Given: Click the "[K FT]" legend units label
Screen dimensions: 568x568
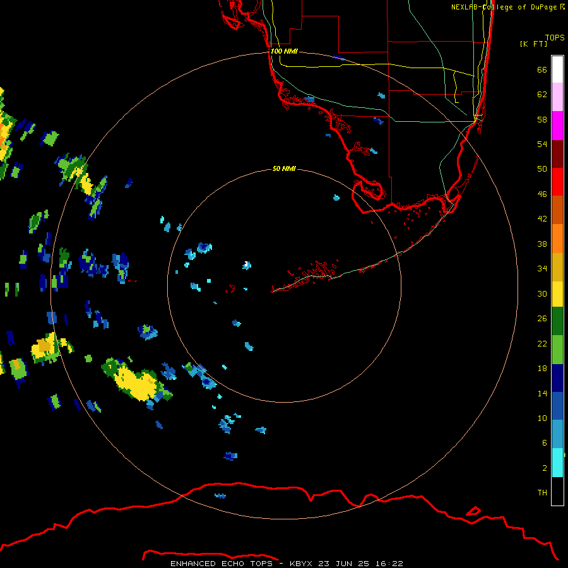Looking at the screenshot, I should click(533, 44).
